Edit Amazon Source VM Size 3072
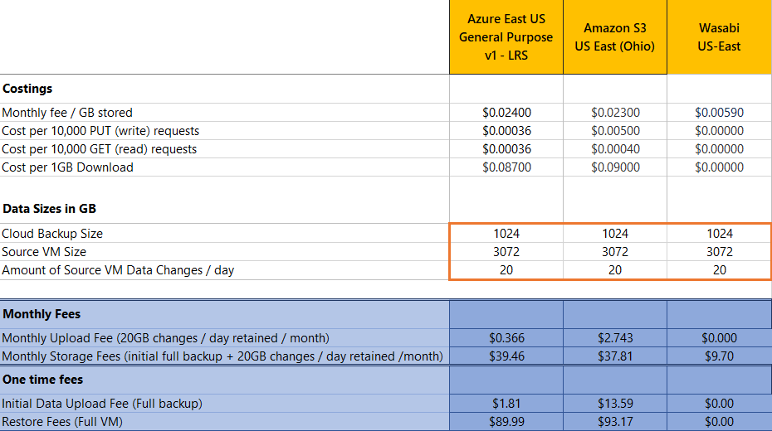772x431 pixels. tap(615, 252)
